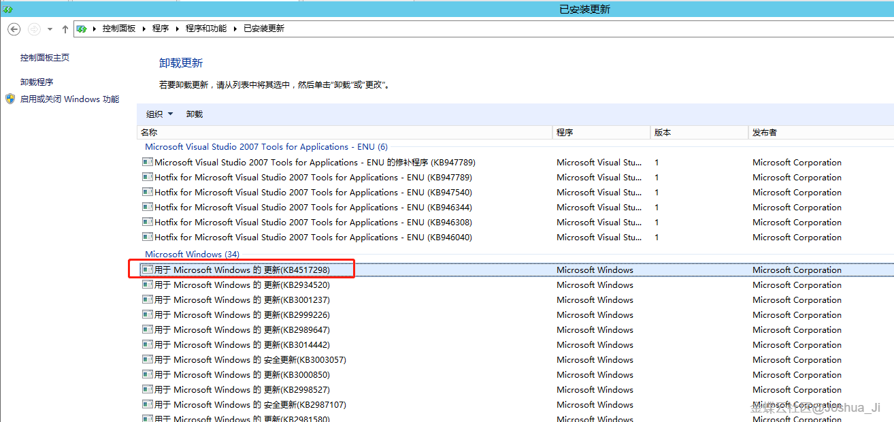Open 程序 breadcrumb

(161, 29)
